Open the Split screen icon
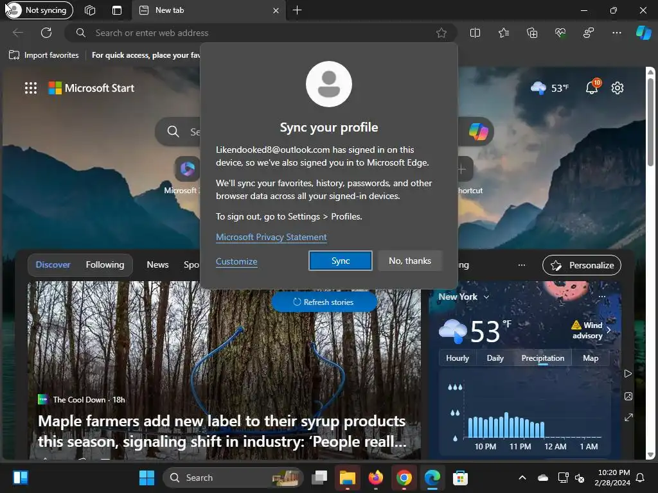The image size is (658, 493). point(475,33)
